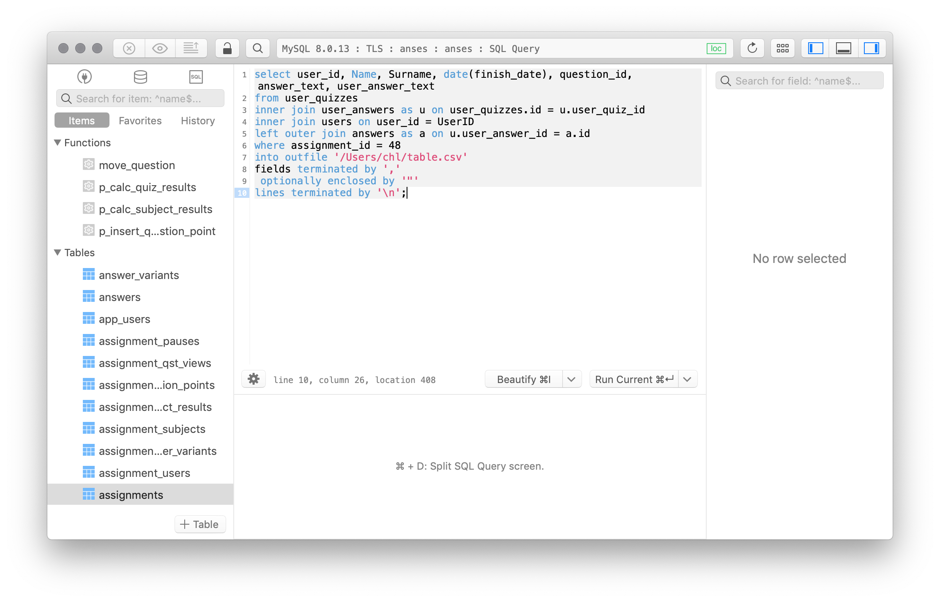Collapse the Functions tree section
Screen dimensions: 940x602
(58, 143)
